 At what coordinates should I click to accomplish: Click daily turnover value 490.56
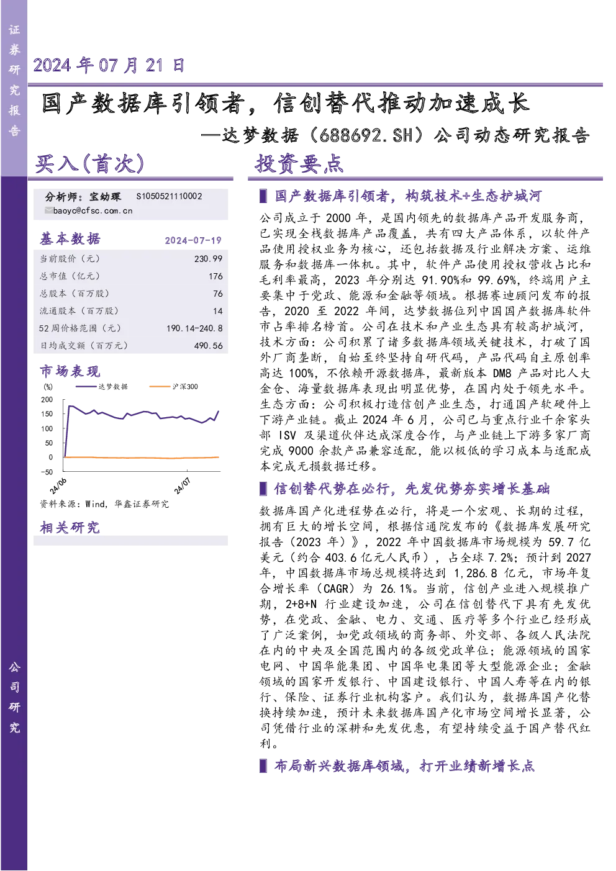(208, 346)
